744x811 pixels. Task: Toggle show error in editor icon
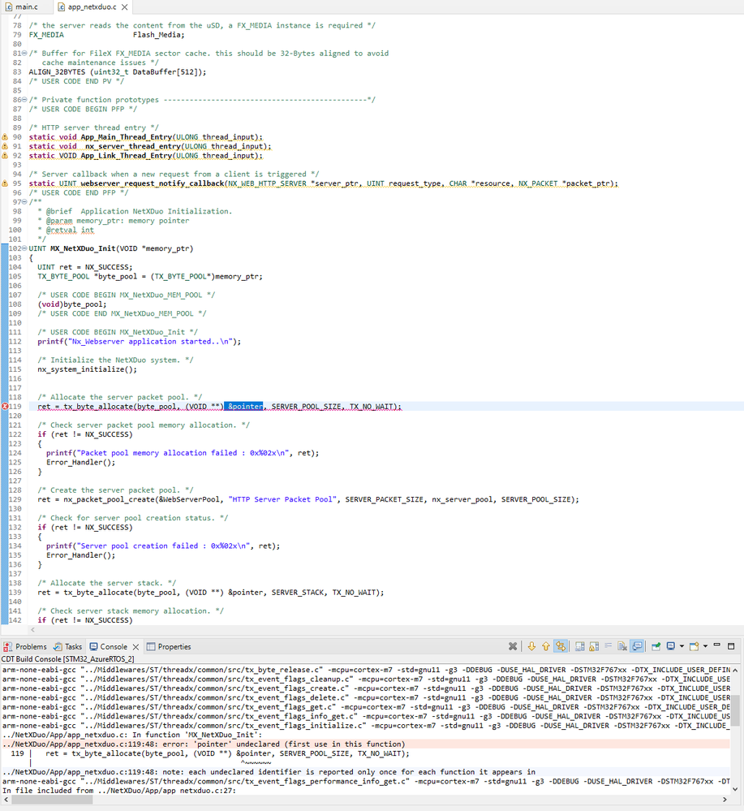(x=561, y=646)
